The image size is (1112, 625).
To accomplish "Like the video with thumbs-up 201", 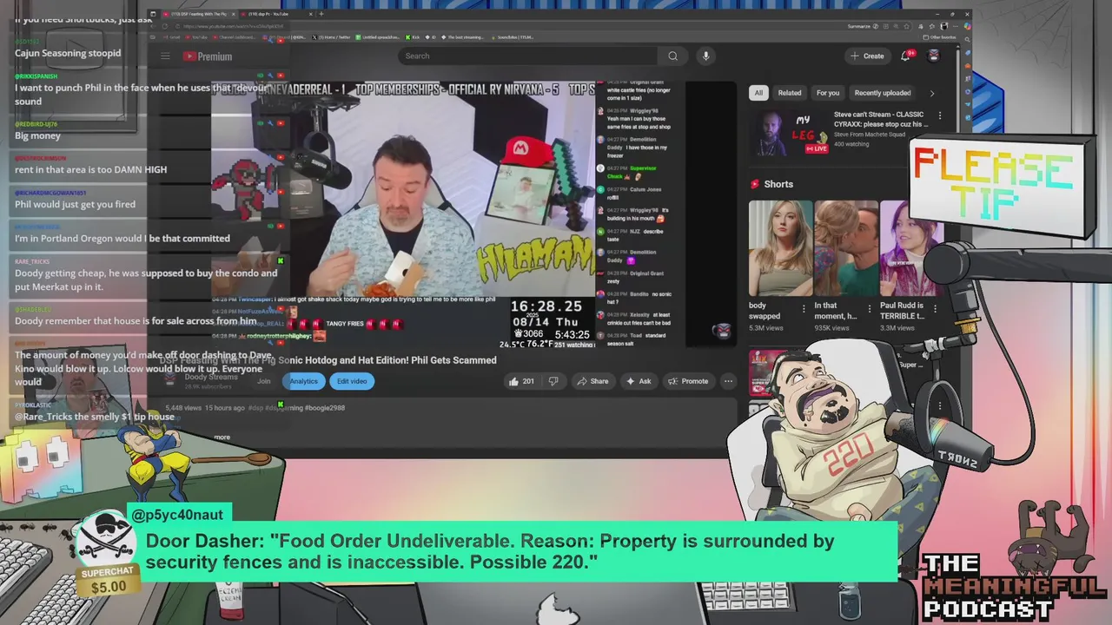I will point(521,381).
